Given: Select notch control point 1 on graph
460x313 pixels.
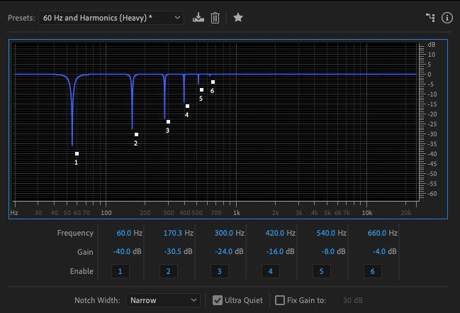Looking at the screenshot, I should (77, 154).
